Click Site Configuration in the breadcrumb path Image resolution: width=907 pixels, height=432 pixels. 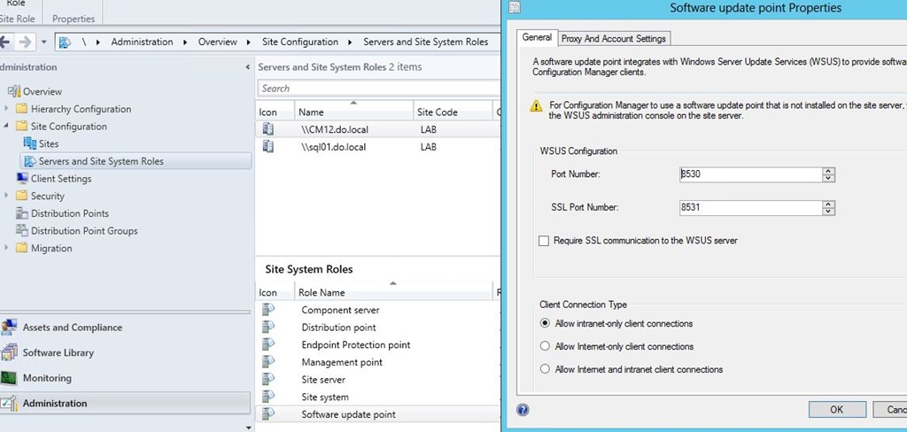(x=299, y=42)
